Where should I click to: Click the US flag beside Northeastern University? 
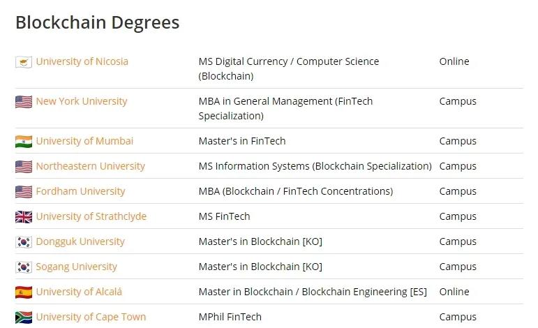pos(24,167)
